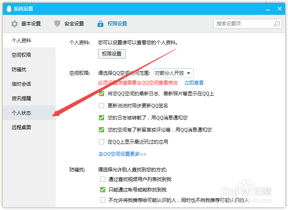The height and width of the screenshot is (210, 288).
Task: Check 更新说说时同步更新QQ签名
Action: click(x=101, y=106)
